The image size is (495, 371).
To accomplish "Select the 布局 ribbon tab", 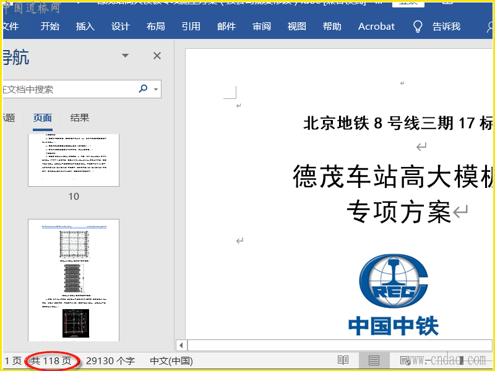I will click(156, 26).
